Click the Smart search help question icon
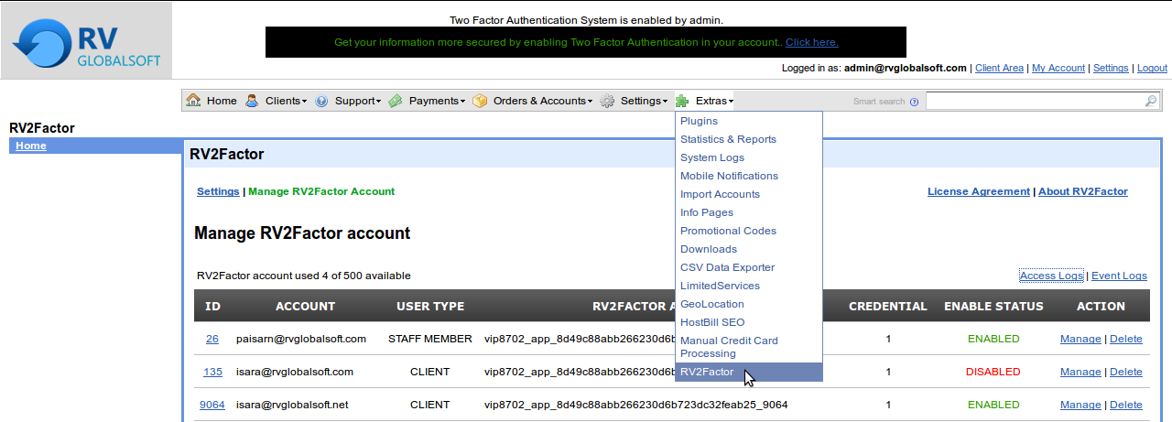This screenshot has height=422, width=1172. [914, 102]
